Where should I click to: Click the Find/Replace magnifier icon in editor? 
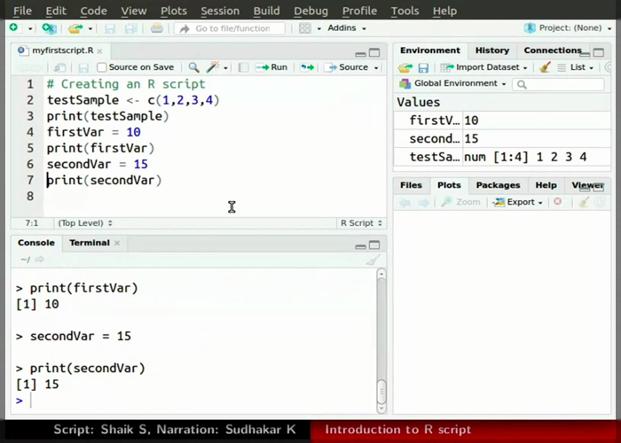pos(193,67)
